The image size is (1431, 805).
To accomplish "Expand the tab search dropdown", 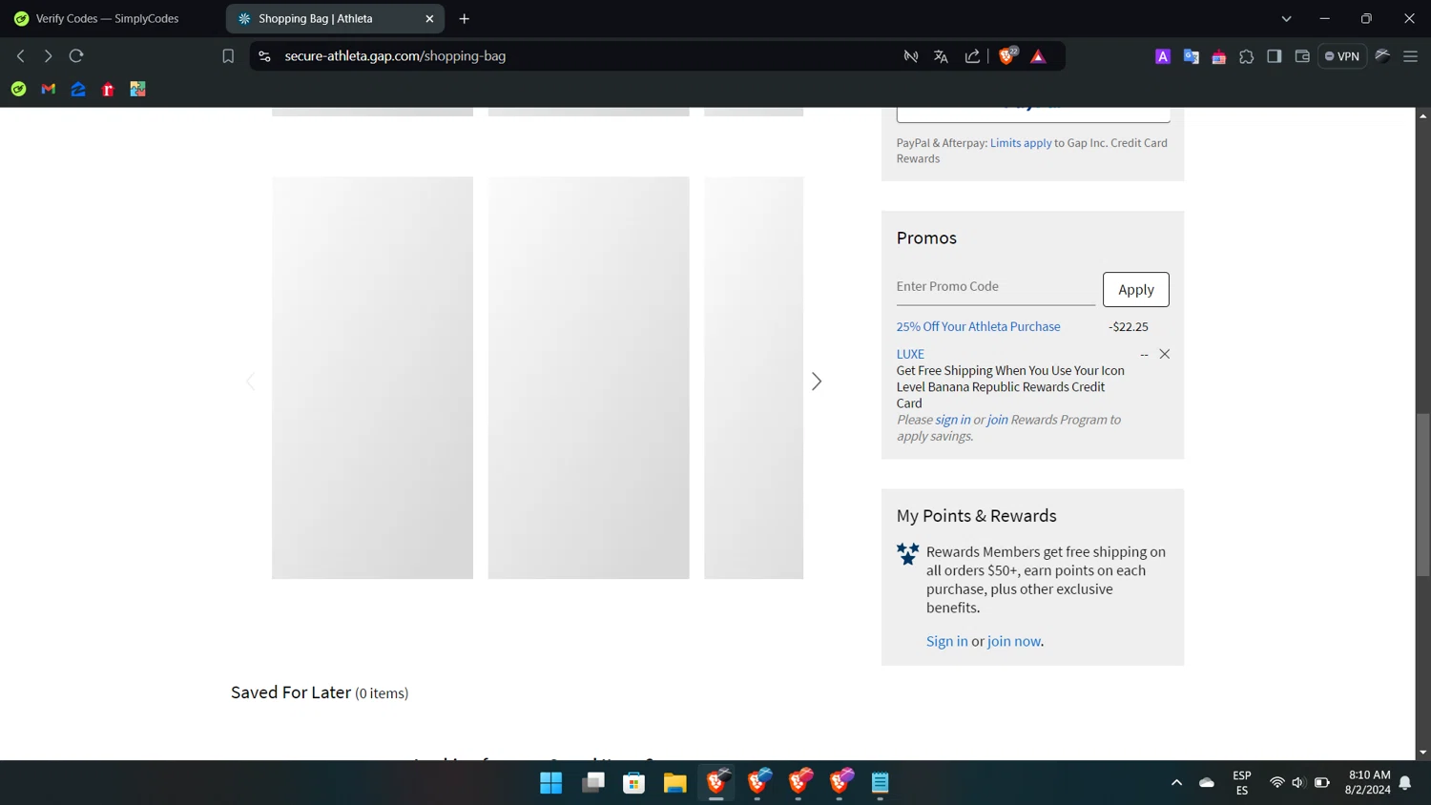I will tap(1286, 18).
